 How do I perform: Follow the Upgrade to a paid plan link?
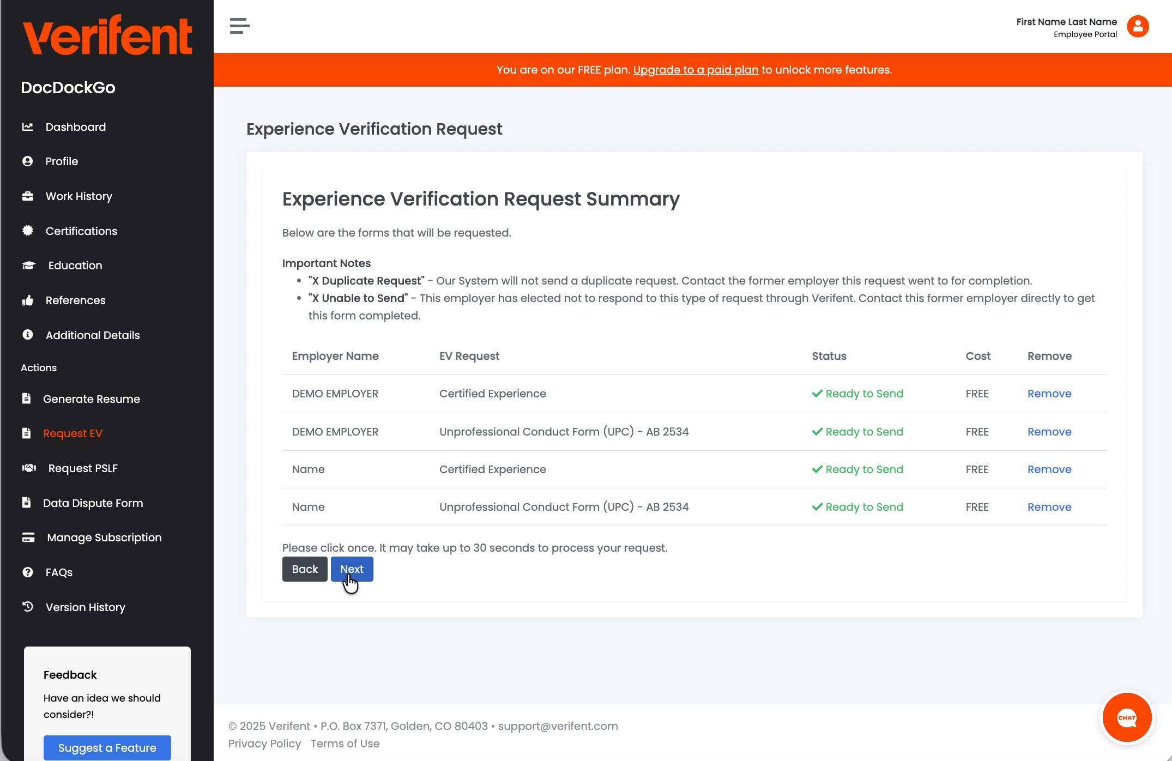pos(696,70)
